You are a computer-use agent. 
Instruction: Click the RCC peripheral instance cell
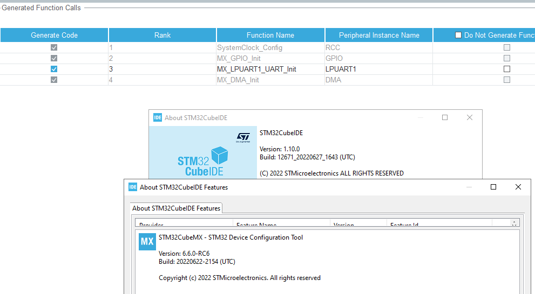pyautogui.click(x=379, y=47)
